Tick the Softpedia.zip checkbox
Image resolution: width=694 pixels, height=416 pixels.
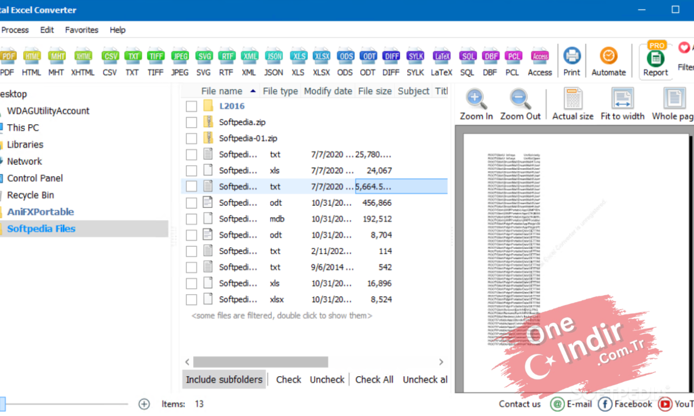191,122
